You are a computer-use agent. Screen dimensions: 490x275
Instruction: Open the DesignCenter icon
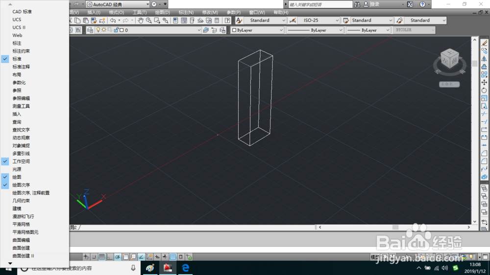click(184, 21)
